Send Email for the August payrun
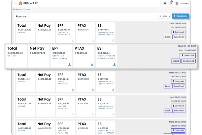Image resolution: width=202 pixels, height=135 pixels. [179, 37]
